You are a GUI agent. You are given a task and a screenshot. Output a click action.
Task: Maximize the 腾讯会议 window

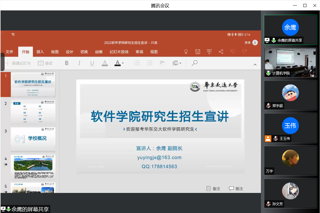[x=305, y=6]
